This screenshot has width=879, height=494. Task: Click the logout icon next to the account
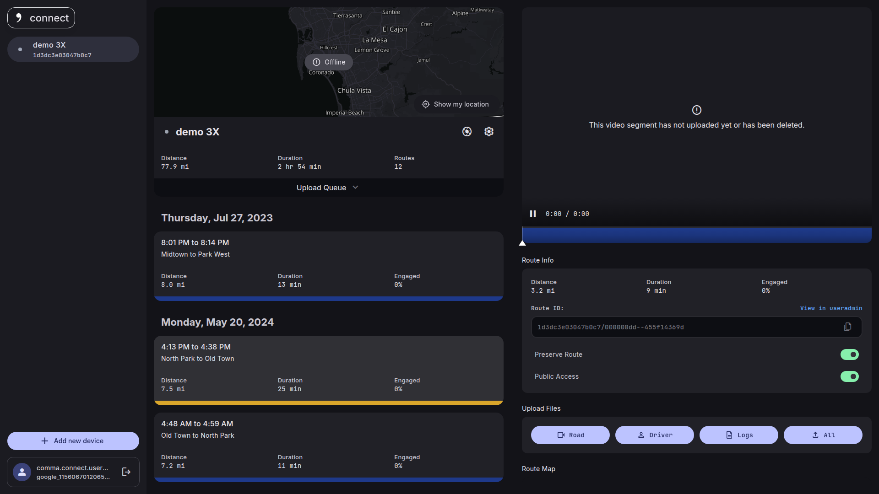click(126, 472)
